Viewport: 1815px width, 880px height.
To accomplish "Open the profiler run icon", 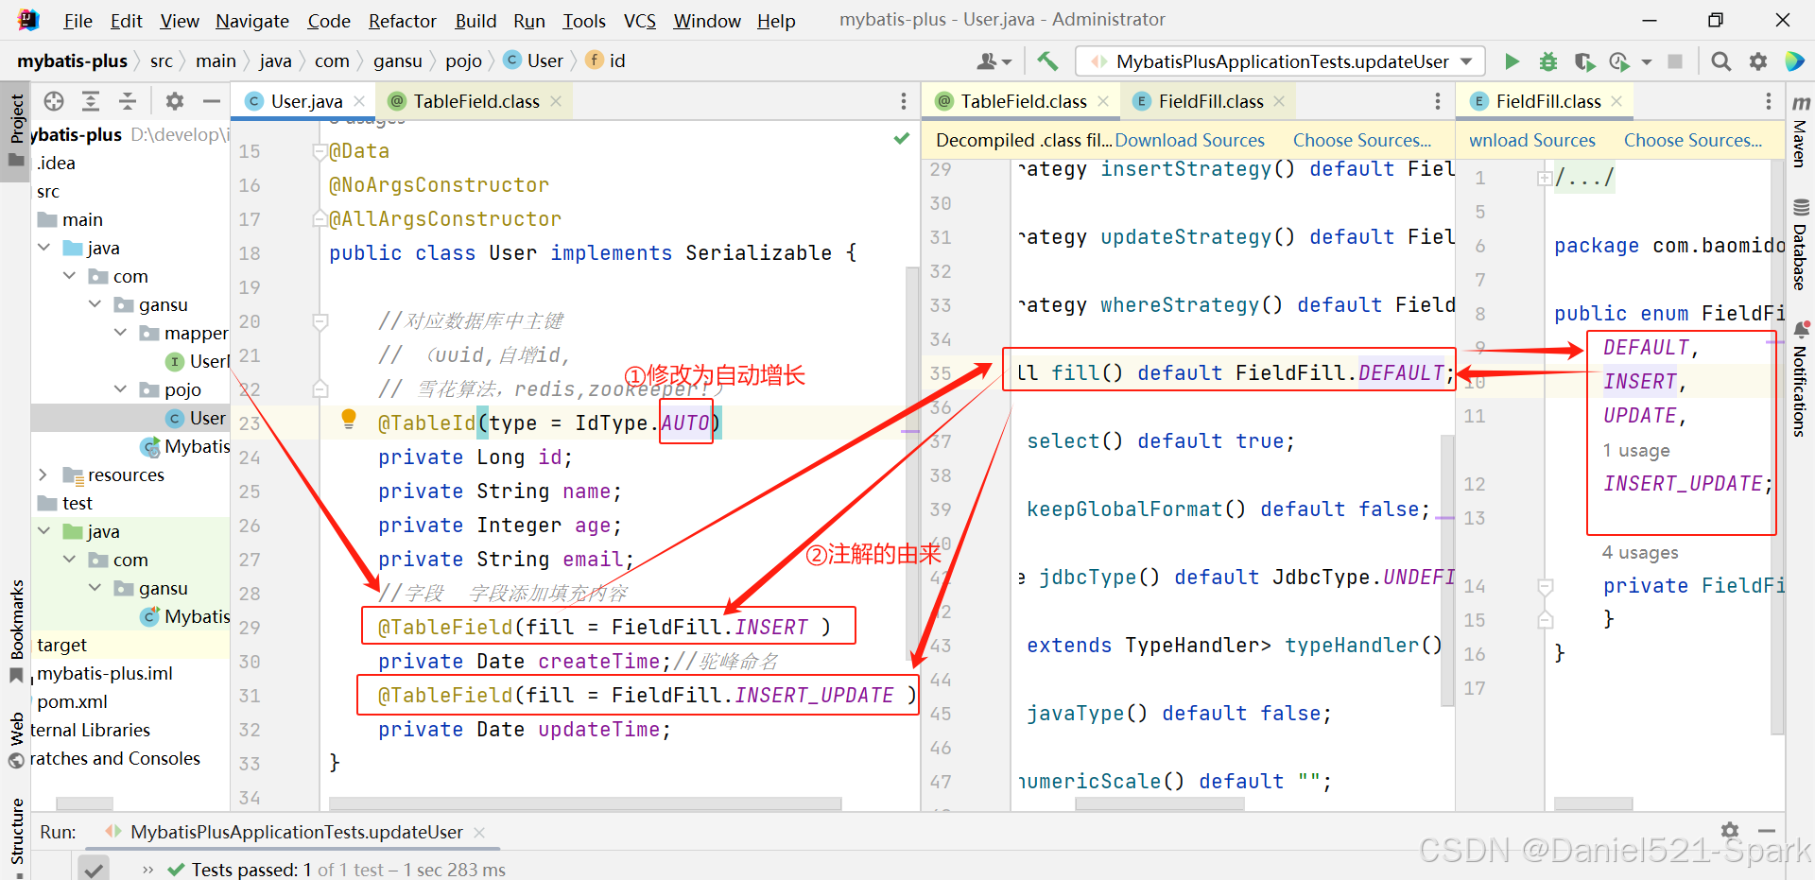I will [x=1618, y=61].
